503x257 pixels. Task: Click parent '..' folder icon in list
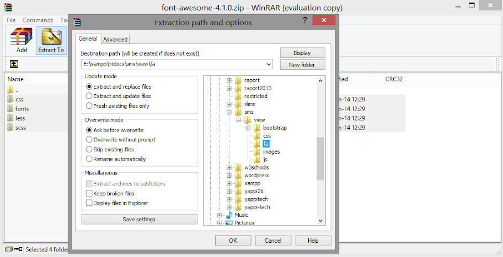[10, 90]
